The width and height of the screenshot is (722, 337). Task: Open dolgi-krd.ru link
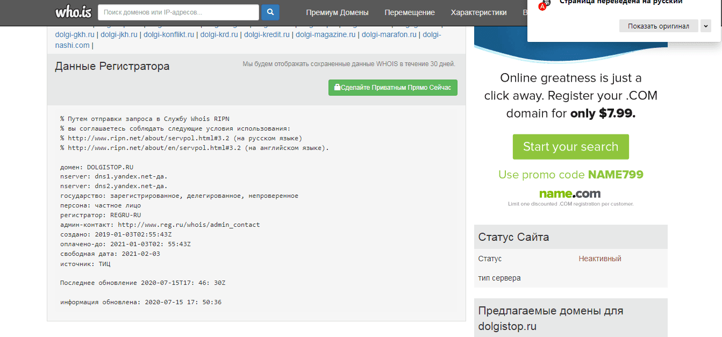coord(219,34)
